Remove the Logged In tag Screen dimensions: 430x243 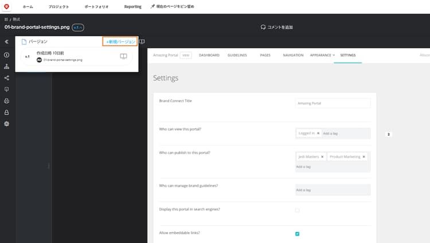[x=318, y=133]
